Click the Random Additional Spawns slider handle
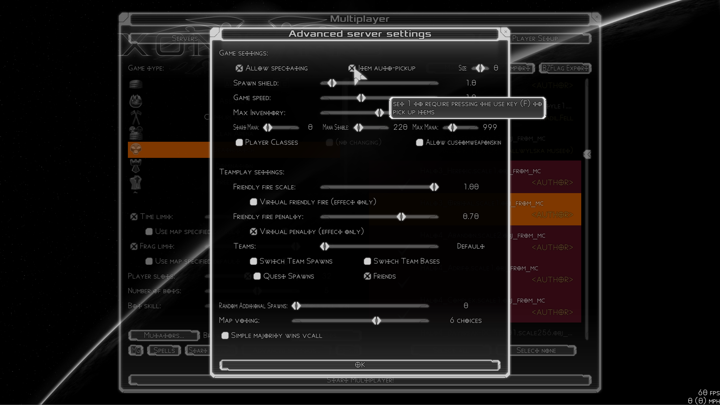 (296, 306)
